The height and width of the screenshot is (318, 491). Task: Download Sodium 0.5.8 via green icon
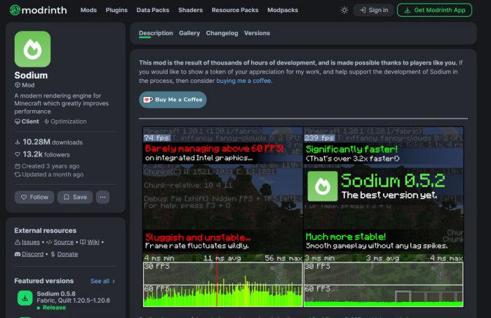pos(25,298)
